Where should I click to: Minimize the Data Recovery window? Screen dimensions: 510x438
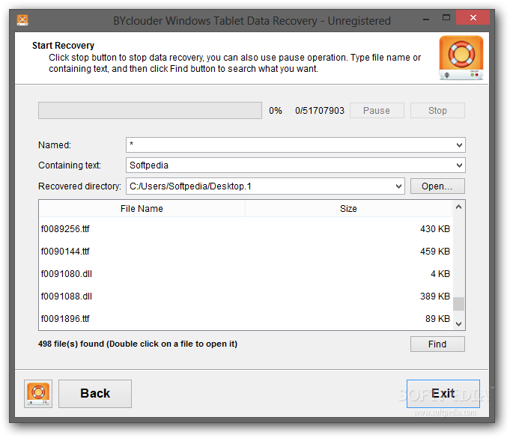426,19
